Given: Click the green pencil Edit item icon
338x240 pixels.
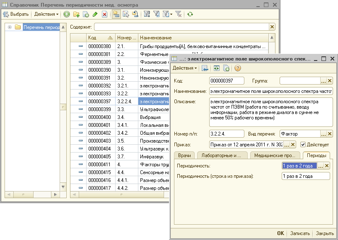Looking at the screenshot, I should pyautogui.click(x=95, y=14).
